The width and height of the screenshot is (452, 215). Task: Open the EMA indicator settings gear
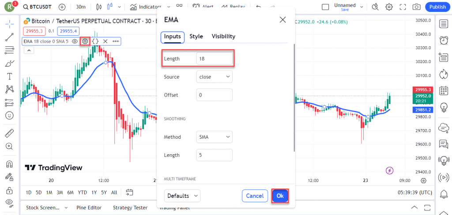[85, 41]
